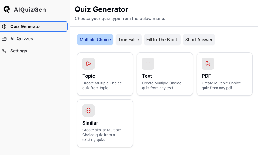258x155 pixels.
Task: Select the Short Answer tab
Action: coord(199,40)
